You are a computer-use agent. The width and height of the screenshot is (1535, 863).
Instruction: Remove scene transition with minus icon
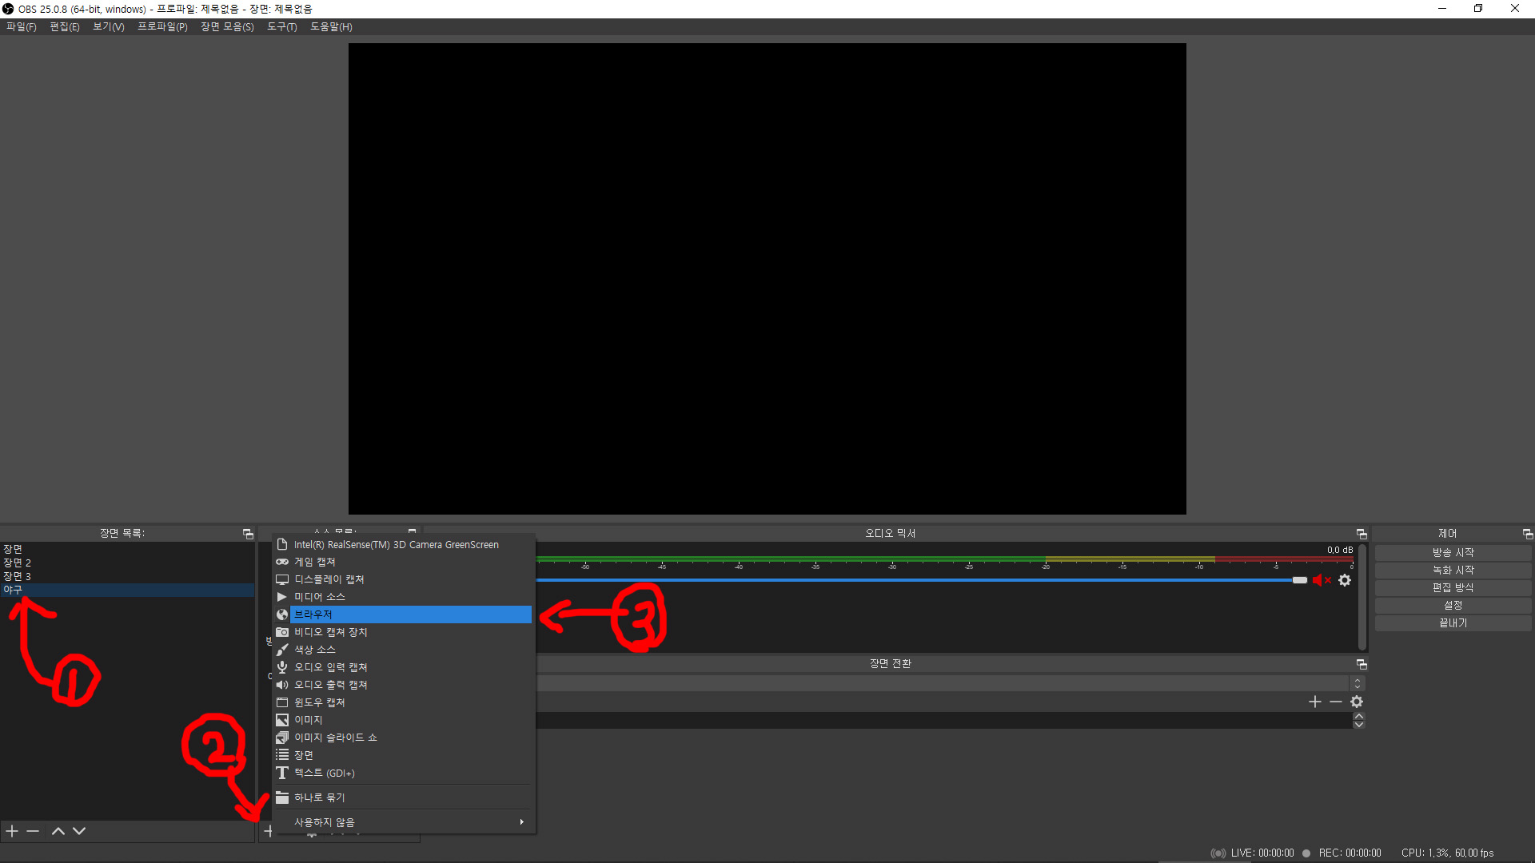(1336, 702)
